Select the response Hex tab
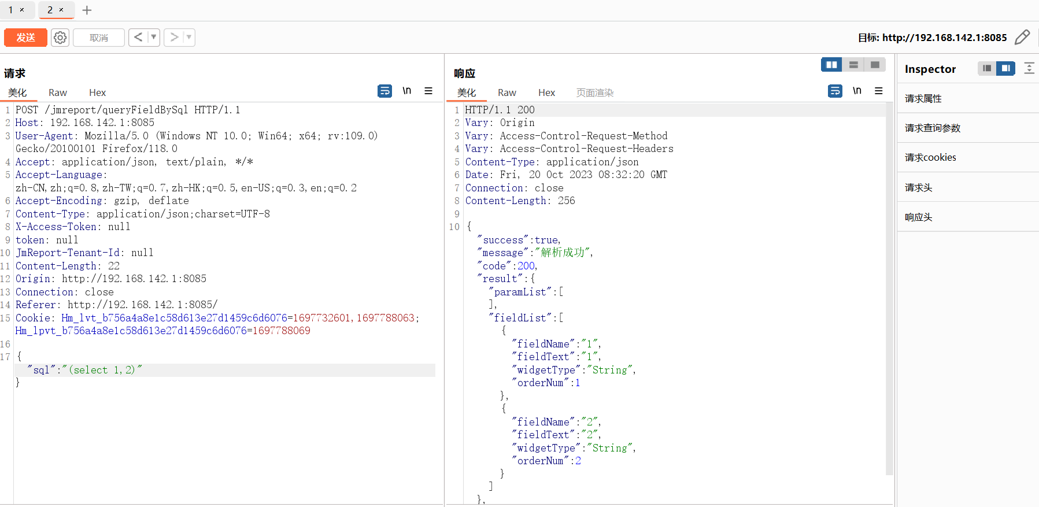The height and width of the screenshot is (507, 1039). coord(546,92)
